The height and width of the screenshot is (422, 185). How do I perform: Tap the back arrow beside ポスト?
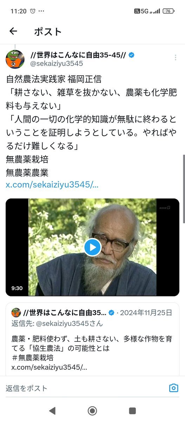(x=13, y=31)
